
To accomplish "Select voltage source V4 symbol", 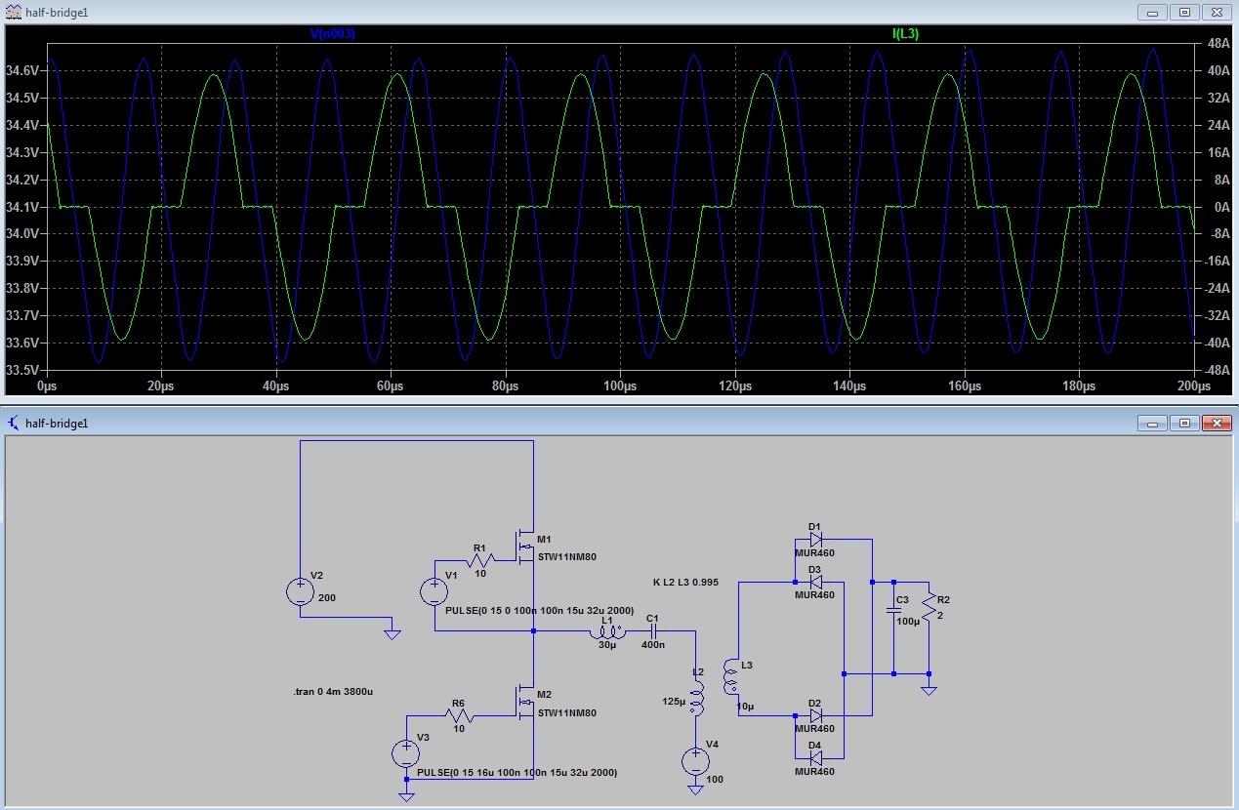I will click(695, 761).
